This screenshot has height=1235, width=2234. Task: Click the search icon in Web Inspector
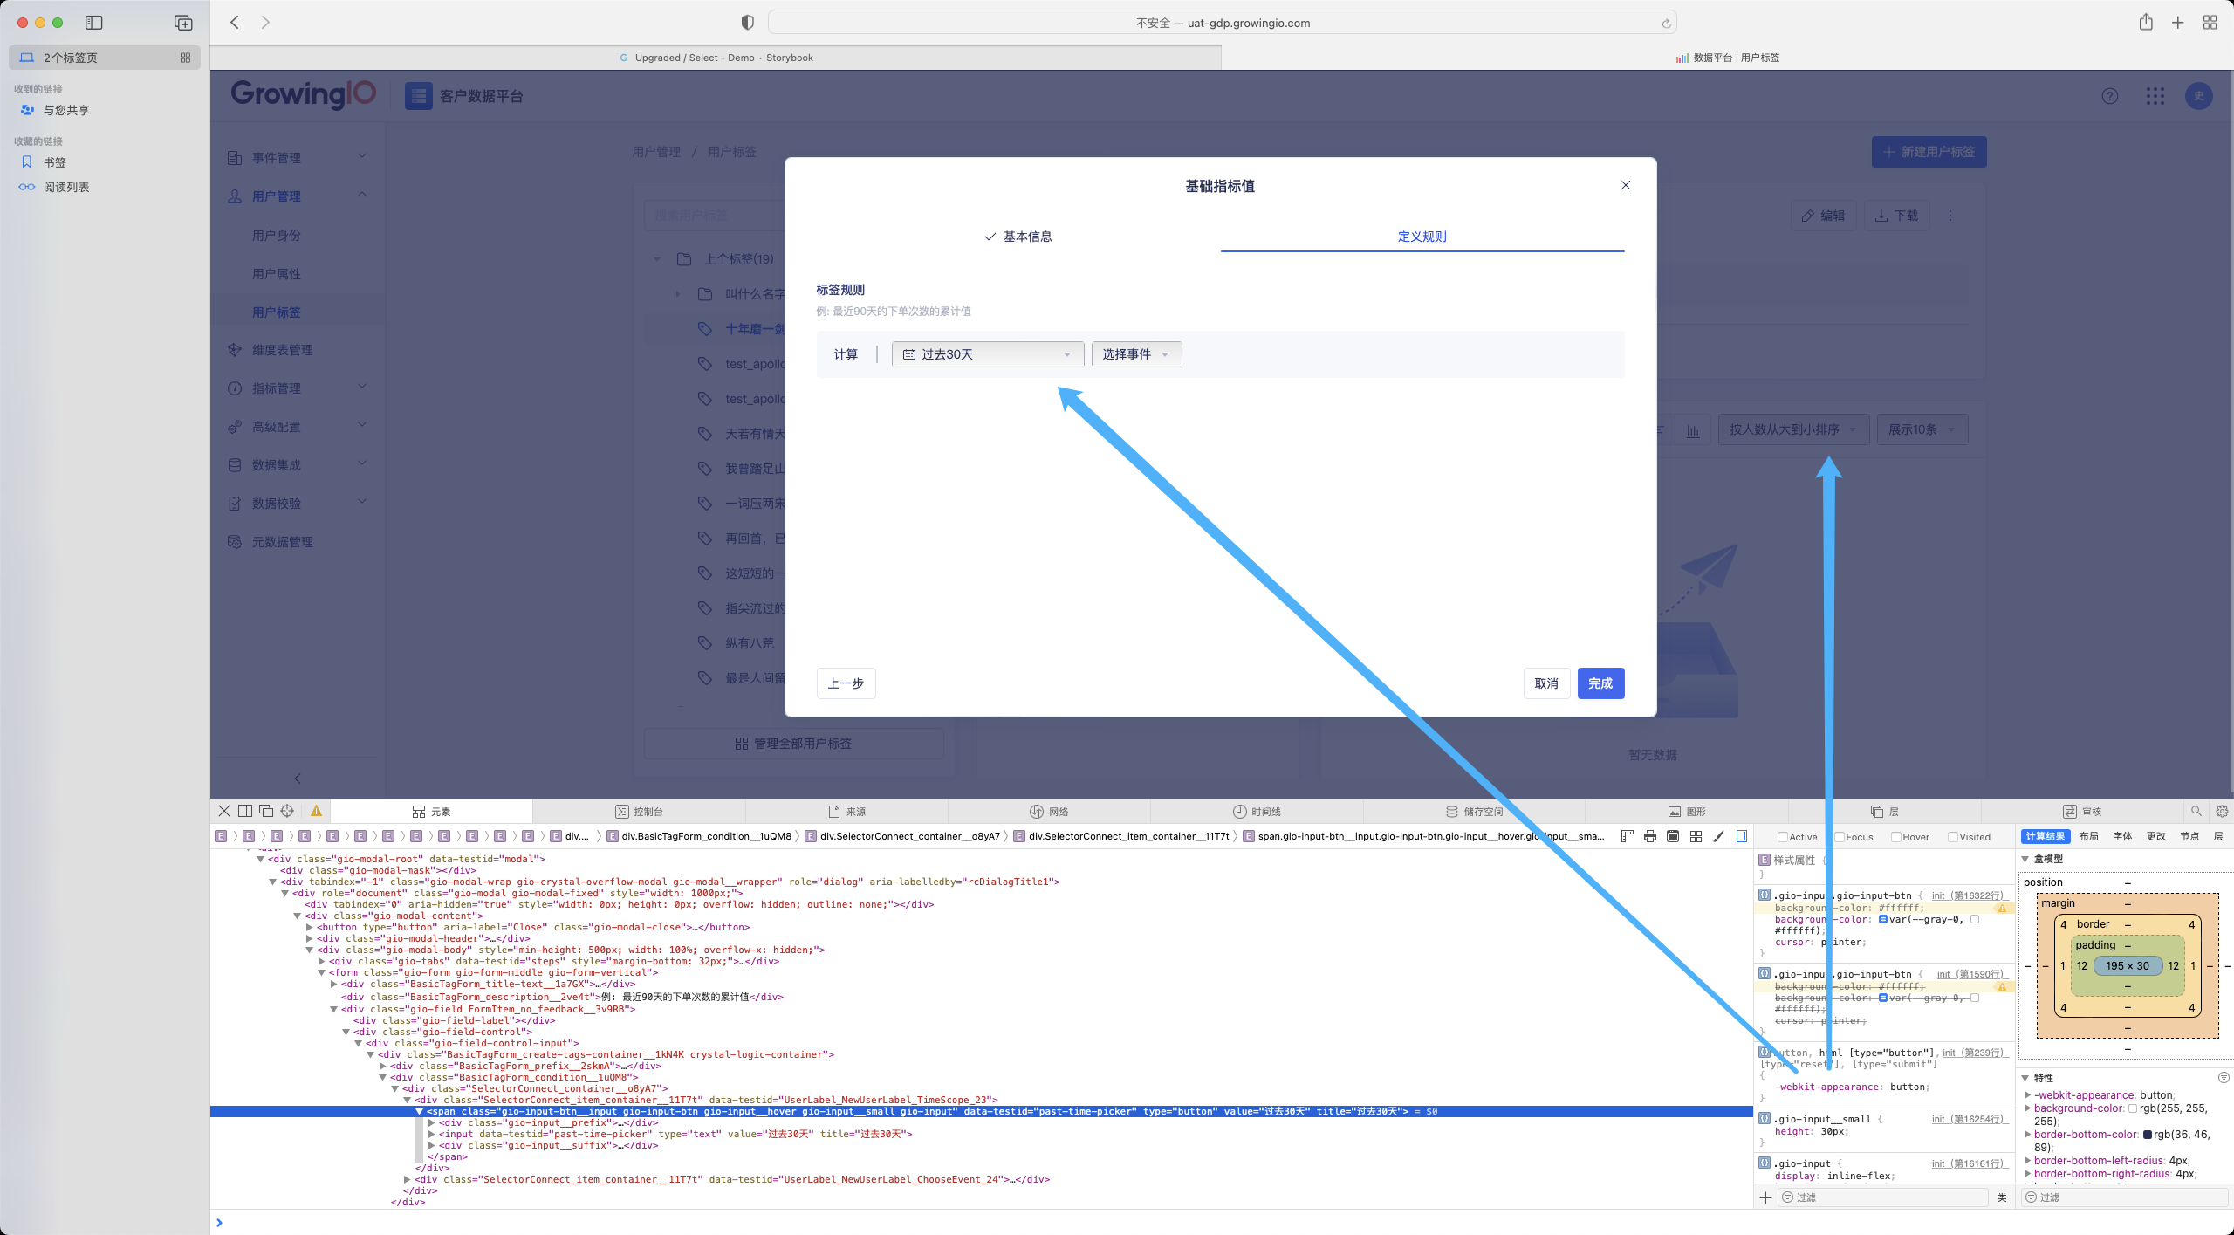[x=2198, y=811]
